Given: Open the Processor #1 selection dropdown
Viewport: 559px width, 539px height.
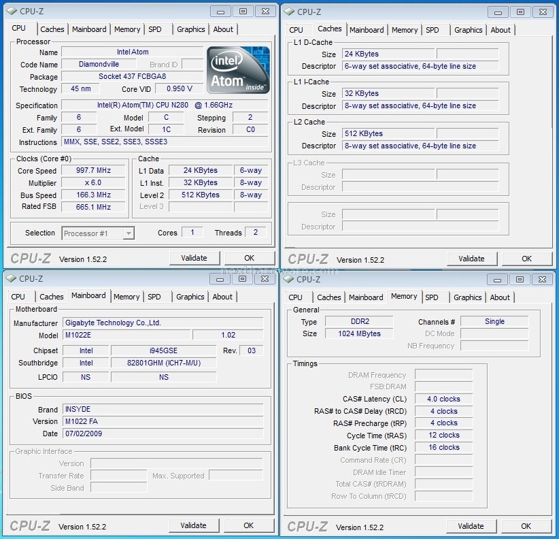Looking at the screenshot, I should [x=98, y=233].
